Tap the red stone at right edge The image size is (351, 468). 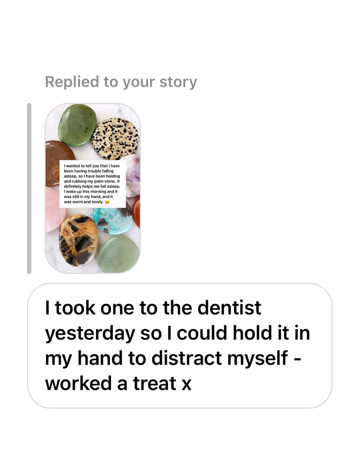136,211
